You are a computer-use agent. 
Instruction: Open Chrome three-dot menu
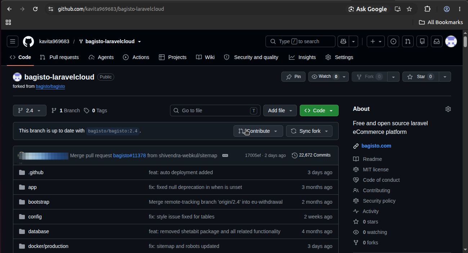coord(460,9)
